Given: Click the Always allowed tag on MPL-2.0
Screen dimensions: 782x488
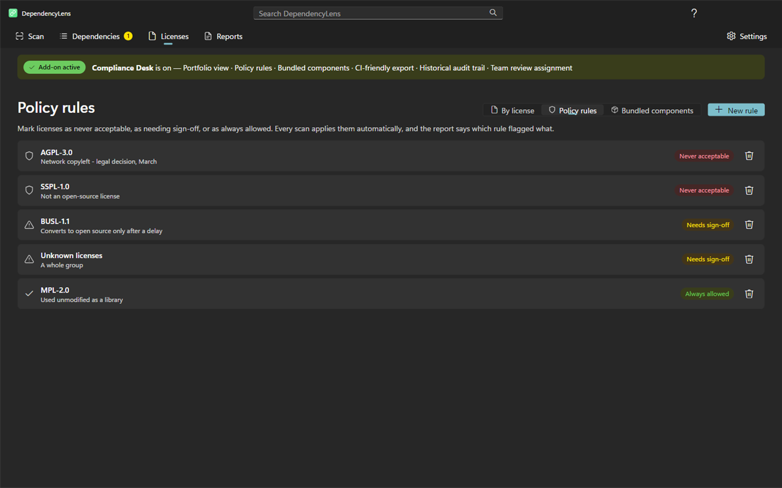Looking at the screenshot, I should pyautogui.click(x=707, y=293).
